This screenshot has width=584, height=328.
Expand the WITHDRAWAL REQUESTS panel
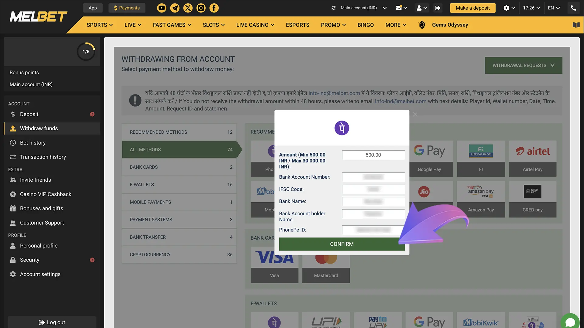coord(523,65)
